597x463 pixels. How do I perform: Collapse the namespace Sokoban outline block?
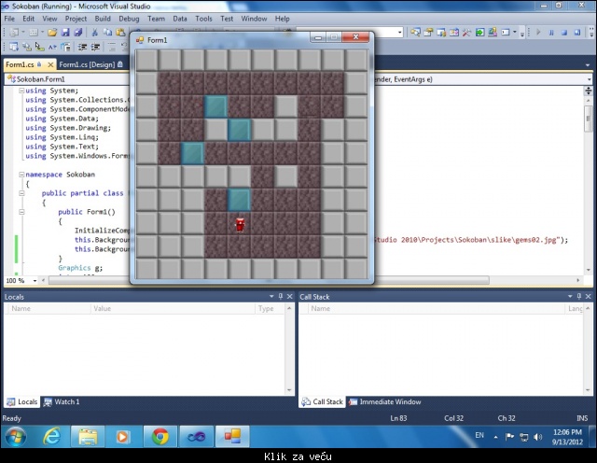tap(21, 175)
